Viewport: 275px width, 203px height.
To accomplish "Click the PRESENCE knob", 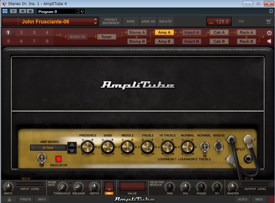I will 87,147.
